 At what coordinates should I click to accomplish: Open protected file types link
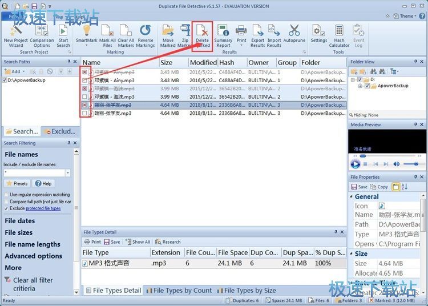(x=43, y=208)
